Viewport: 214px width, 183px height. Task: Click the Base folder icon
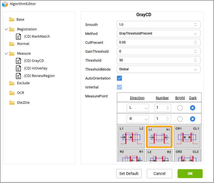click(12, 20)
